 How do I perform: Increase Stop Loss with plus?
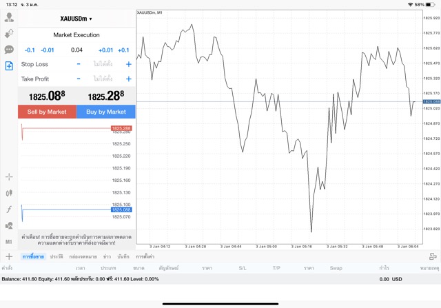point(128,64)
